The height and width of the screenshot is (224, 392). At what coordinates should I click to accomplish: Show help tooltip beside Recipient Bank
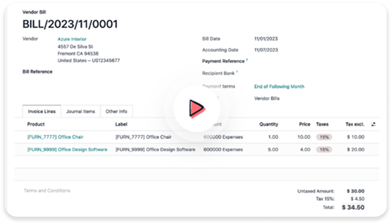coord(237,72)
